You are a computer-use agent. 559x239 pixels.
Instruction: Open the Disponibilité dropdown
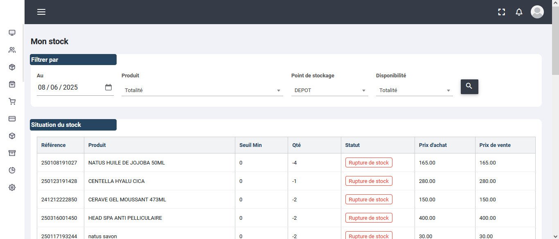tap(414, 90)
